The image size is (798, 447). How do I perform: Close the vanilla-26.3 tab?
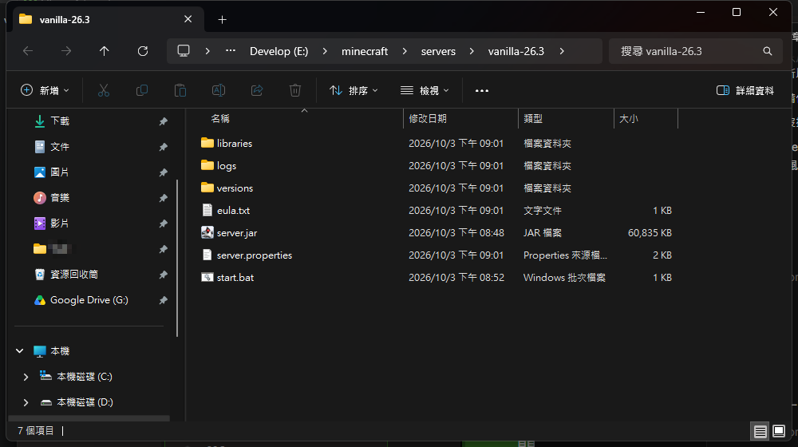188,19
